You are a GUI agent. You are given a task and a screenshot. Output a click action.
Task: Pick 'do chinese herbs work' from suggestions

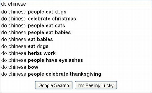[76, 53]
